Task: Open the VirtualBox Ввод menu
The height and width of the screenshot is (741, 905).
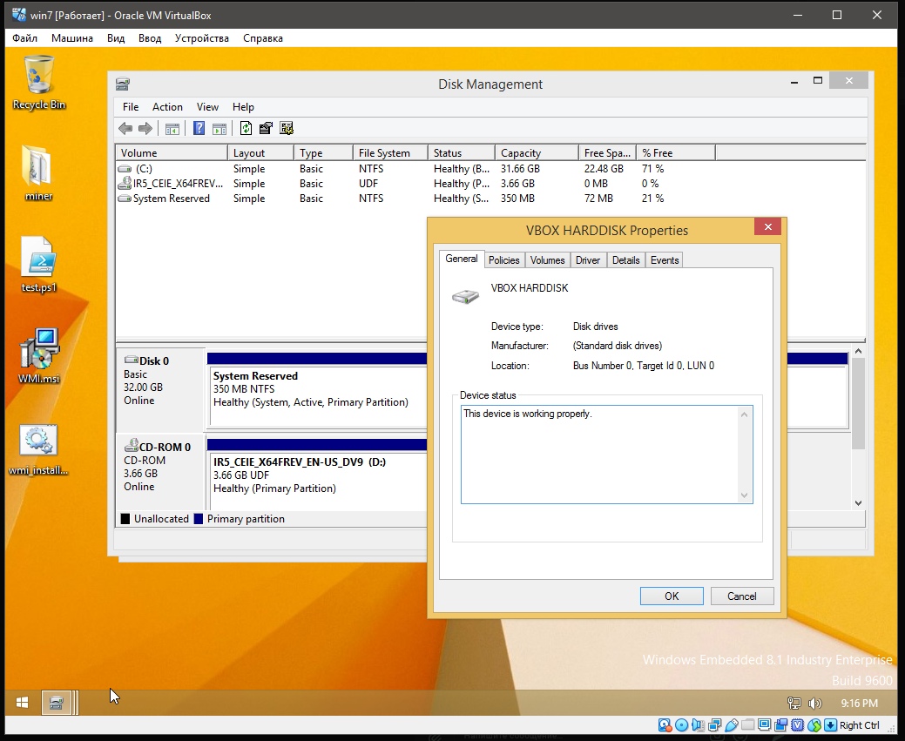Action: (150, 38)
